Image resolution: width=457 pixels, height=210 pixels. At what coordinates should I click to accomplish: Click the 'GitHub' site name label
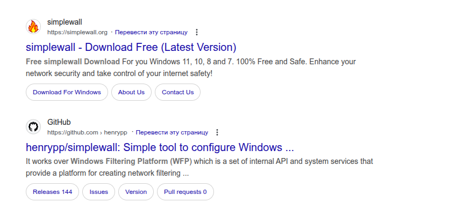pyautogui.click(x=59, y=122)
